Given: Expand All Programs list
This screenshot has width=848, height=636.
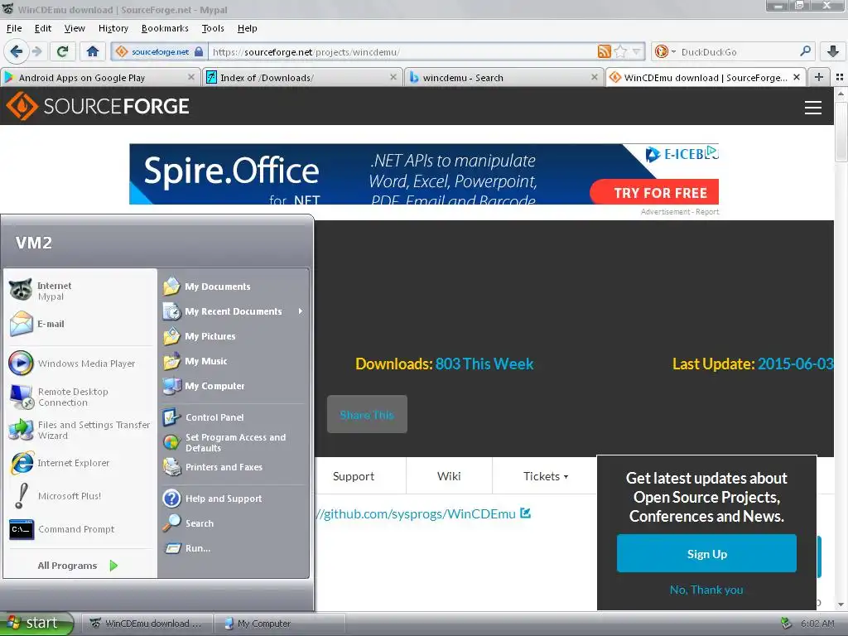Looking at the screenshot, I should point(80,565).
